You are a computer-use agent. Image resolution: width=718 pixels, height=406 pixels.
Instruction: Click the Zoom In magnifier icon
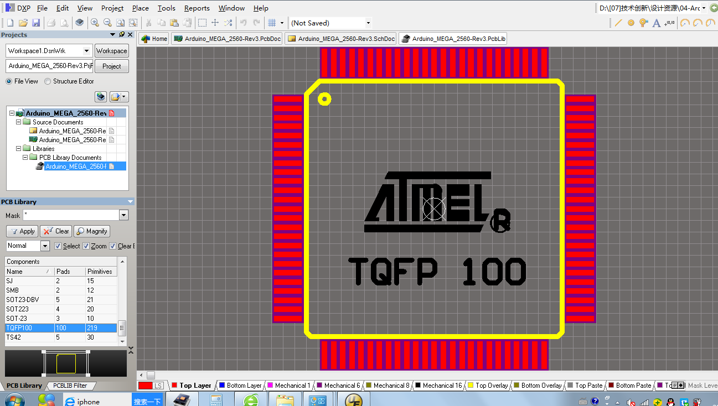pos(95,23)
